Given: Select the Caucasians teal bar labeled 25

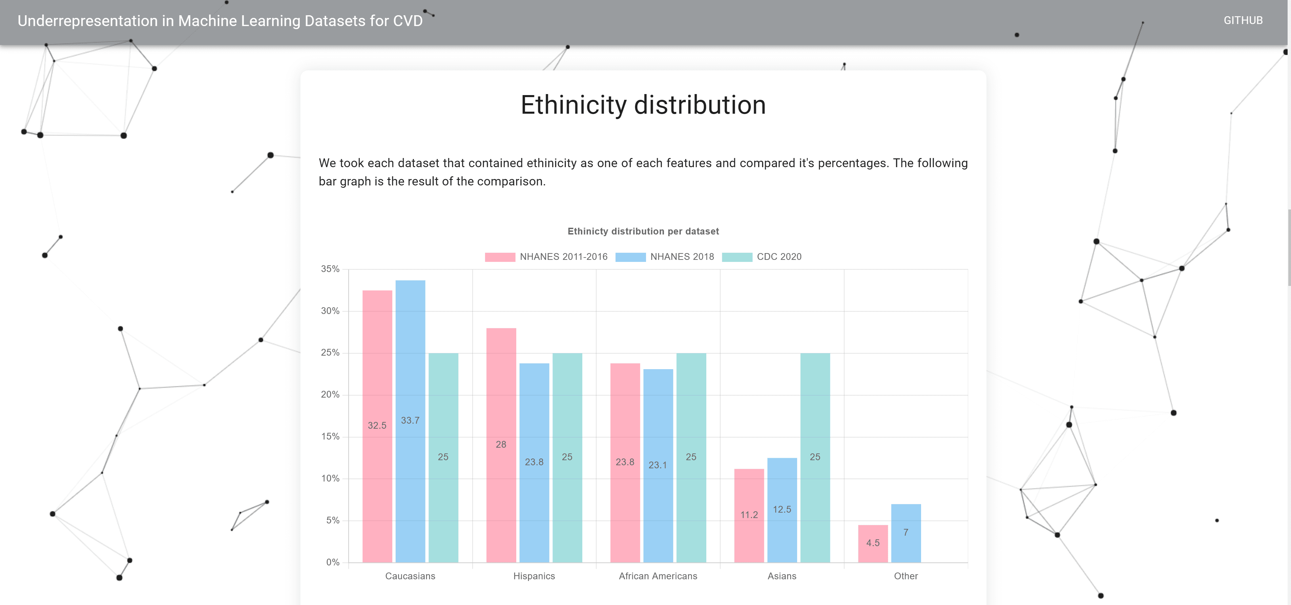Looking at the screenshot, I should (443, 458).
